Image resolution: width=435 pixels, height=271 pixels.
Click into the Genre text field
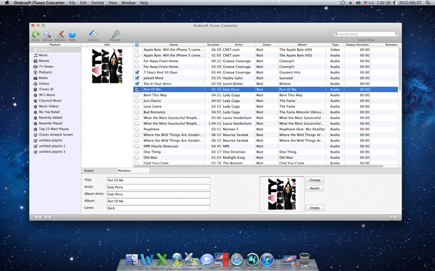coord(158,208)
